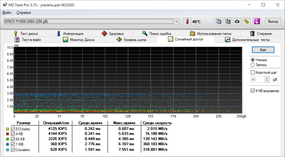Click the Выход button

pyautogui.click(x=273, y=21)
